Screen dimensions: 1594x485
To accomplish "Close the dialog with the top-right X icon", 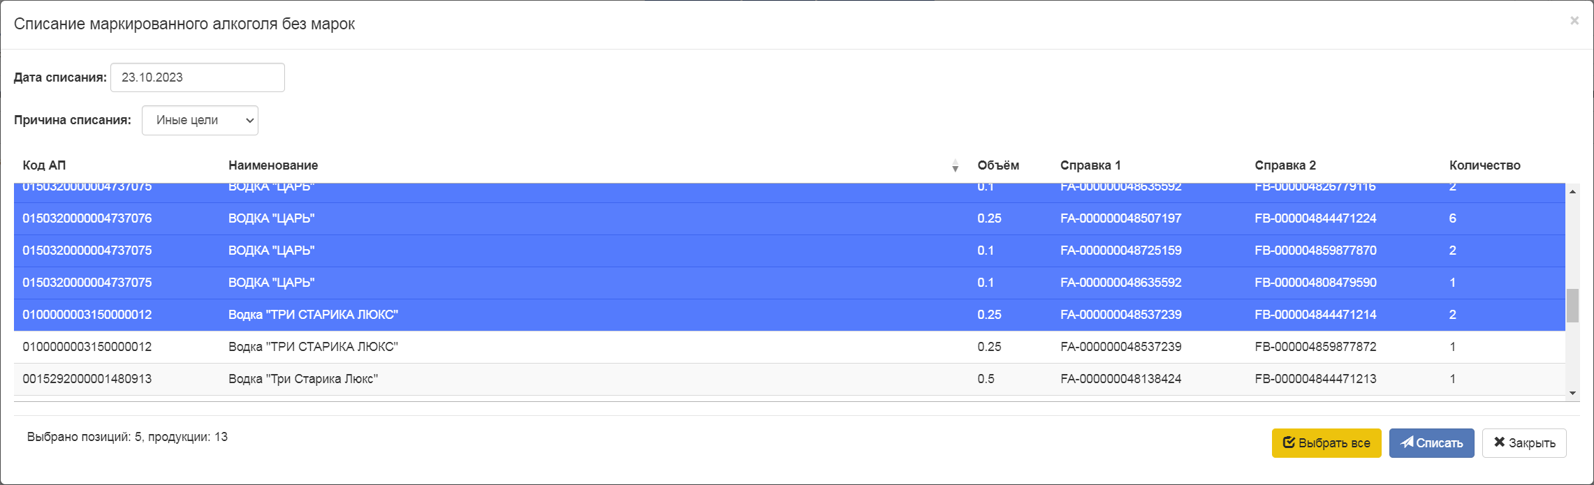I will click(1574, 21).
